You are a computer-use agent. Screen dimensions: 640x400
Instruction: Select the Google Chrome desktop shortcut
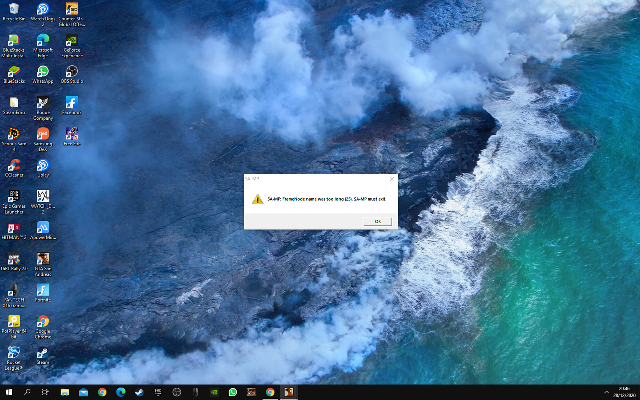click(x=43, y=327)
